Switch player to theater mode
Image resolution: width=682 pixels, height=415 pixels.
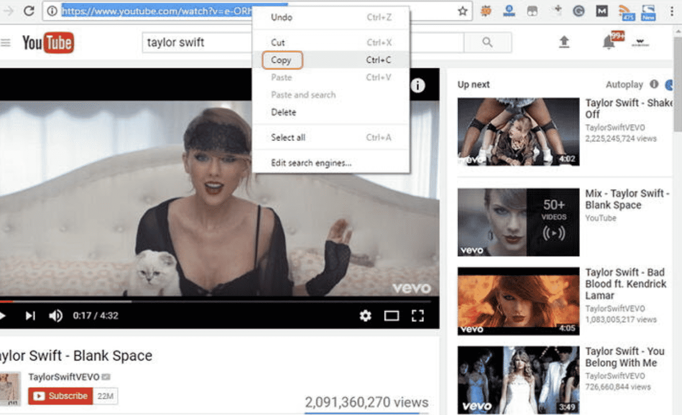391,316
